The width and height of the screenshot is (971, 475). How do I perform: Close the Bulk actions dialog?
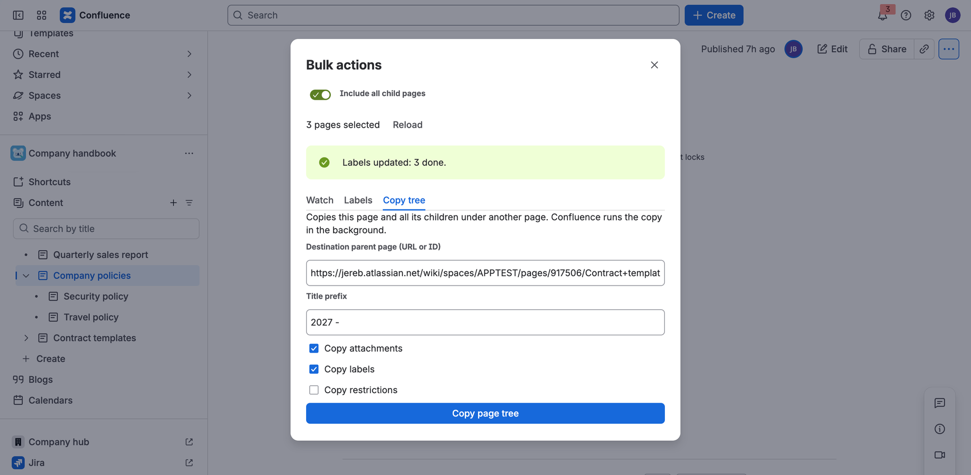(x=654, y=65)
